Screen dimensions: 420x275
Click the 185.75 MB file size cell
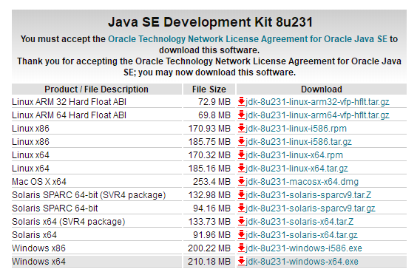click(x=209, y=142)
